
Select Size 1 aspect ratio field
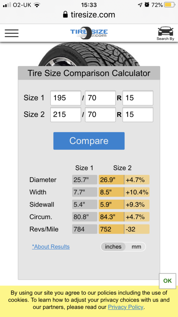point(101,98)
